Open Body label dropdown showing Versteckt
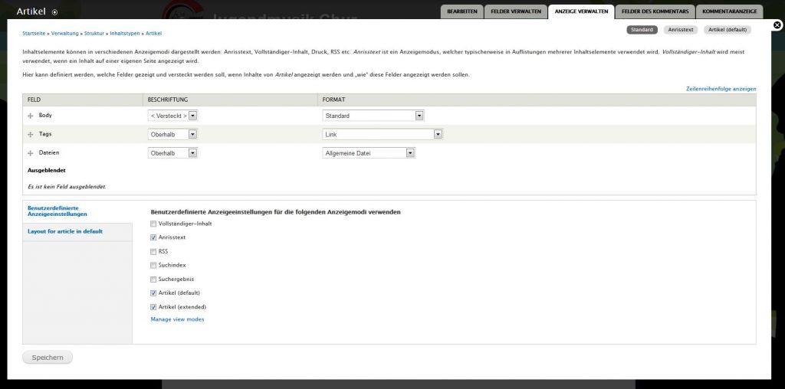 click(x=172, y=116)
